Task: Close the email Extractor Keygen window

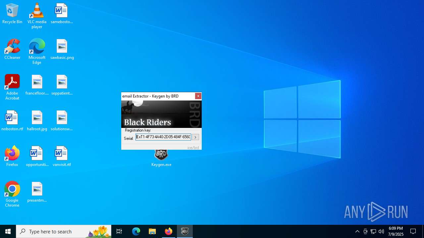Action: pos(198,96)
